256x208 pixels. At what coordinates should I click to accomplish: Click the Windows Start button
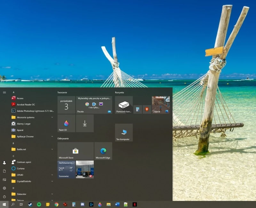pos(4,204)
